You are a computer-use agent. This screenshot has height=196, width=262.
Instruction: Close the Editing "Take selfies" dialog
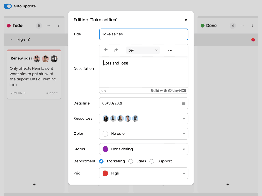click(x=186, y=20)
